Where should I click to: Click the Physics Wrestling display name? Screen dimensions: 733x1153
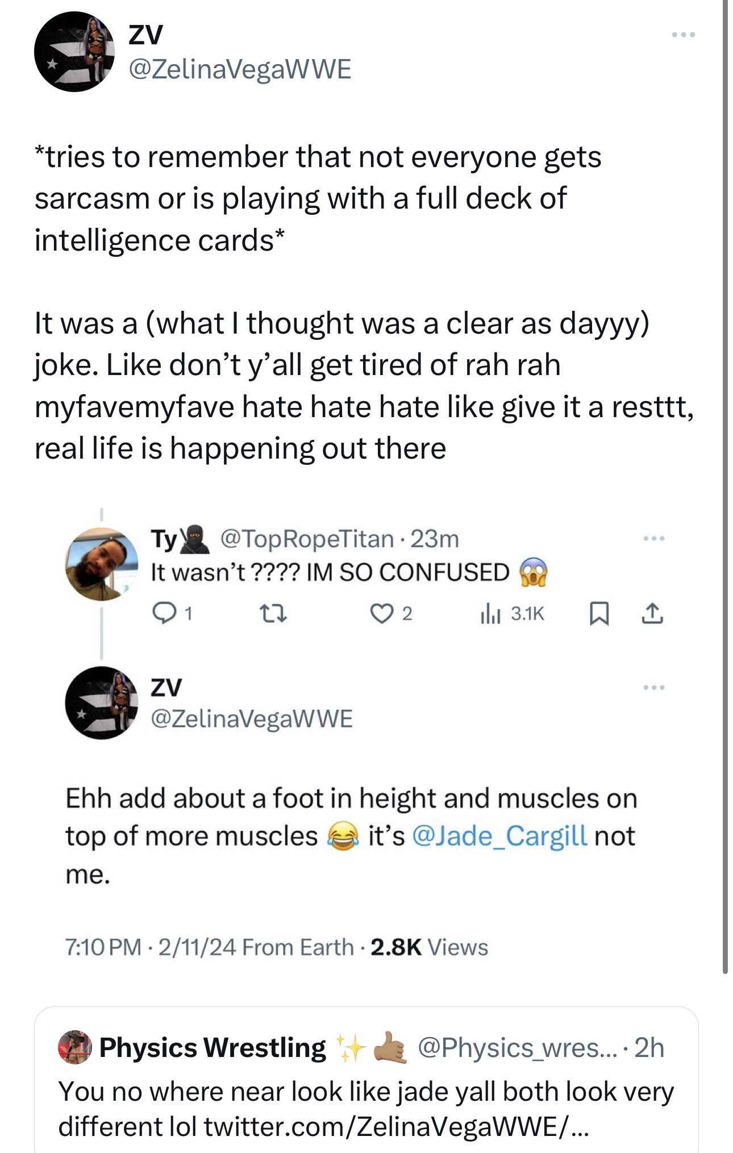tap(213, 1047)
